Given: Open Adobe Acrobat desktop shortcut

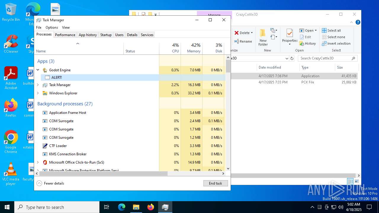Looking at the screenshot, I should click(11, 78).
